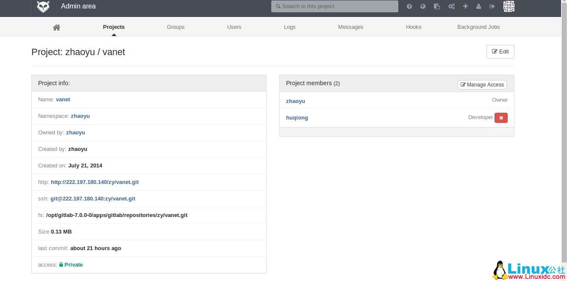This screenshot has height=281, width=567.
Task: Open the Messages section
Action: 350,27
